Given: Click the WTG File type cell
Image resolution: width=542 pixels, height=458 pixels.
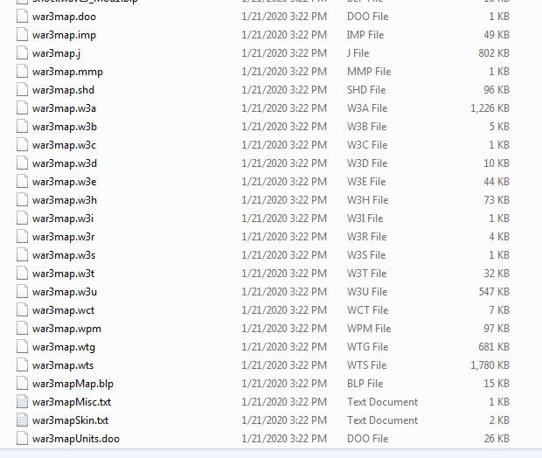Looking at the screenshot, I should (x=367, y=347).
